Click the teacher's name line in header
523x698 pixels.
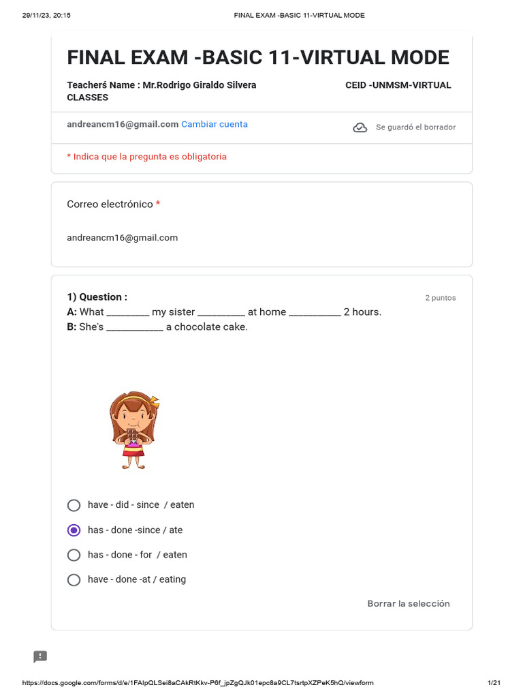coord(161,85)
